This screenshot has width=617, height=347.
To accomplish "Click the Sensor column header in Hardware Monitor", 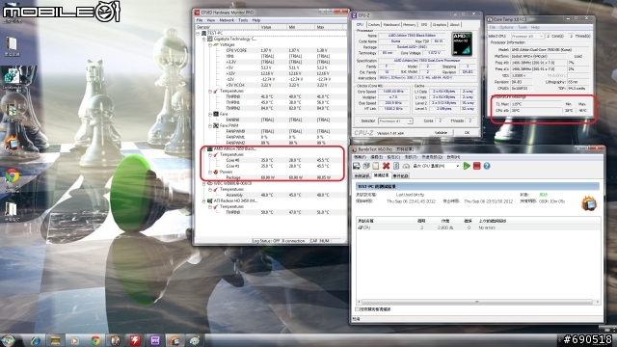I will pos(228,27).
